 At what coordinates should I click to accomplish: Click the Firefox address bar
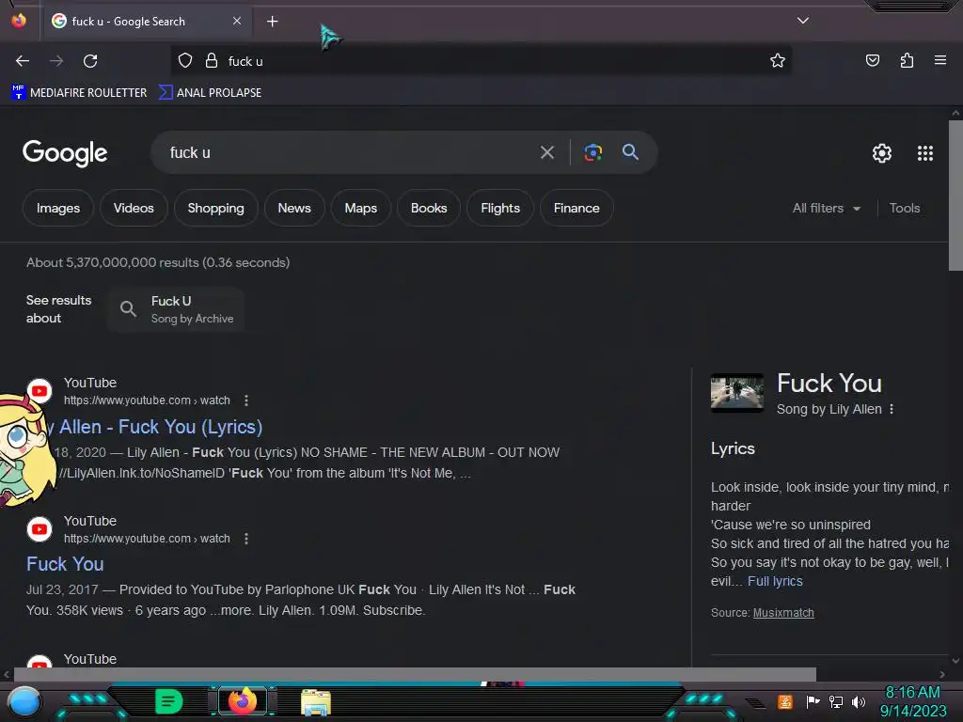click(x=481, y=61)
